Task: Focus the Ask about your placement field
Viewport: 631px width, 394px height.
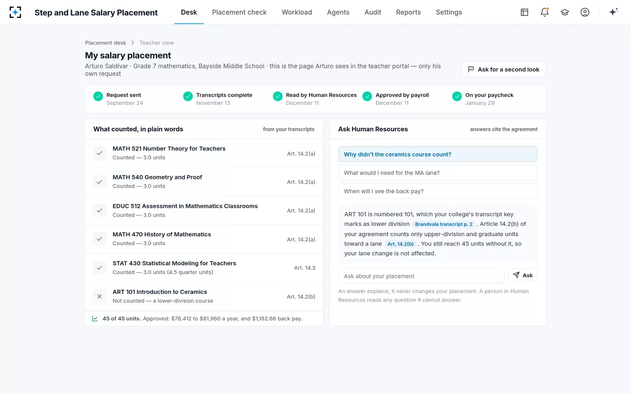Action: coord(421,276)
